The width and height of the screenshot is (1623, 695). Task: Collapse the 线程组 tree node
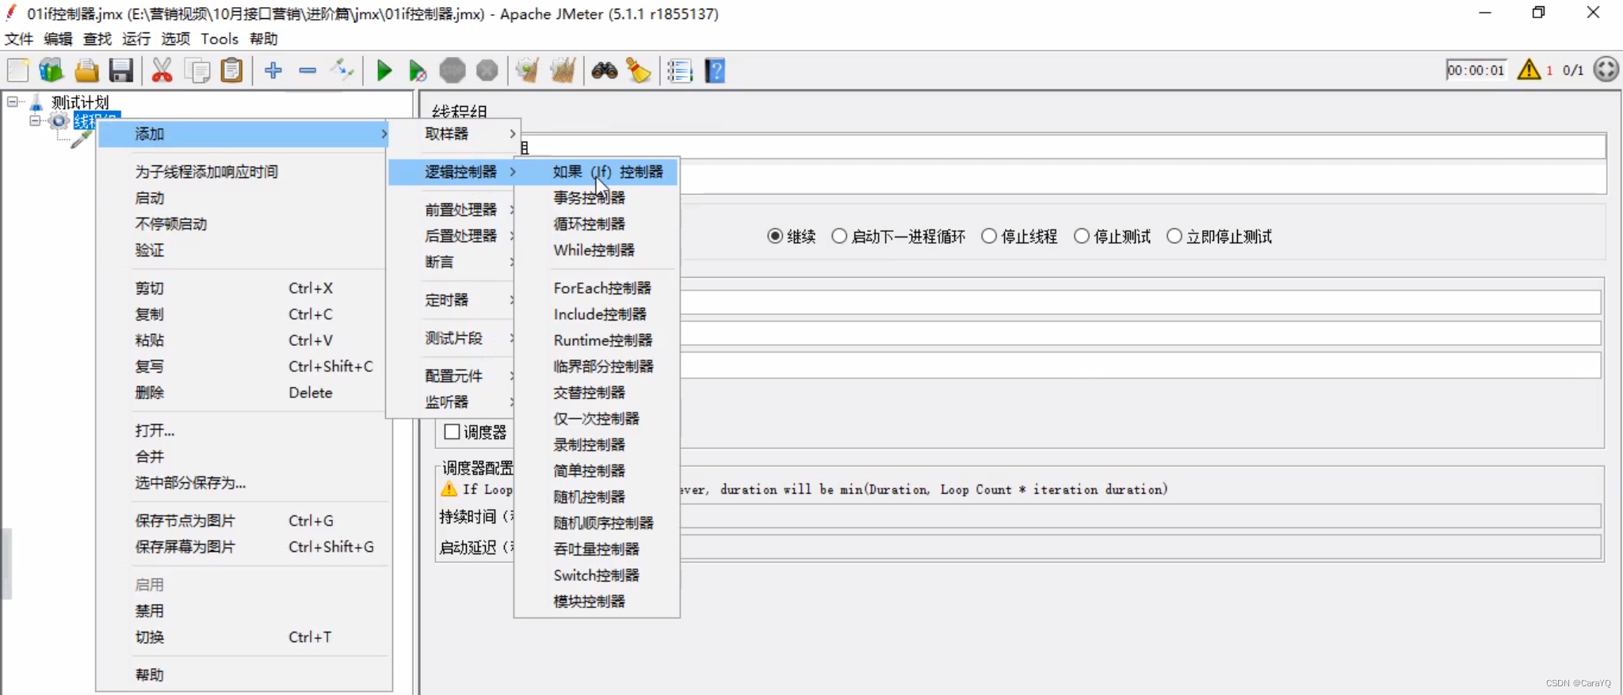35,121
